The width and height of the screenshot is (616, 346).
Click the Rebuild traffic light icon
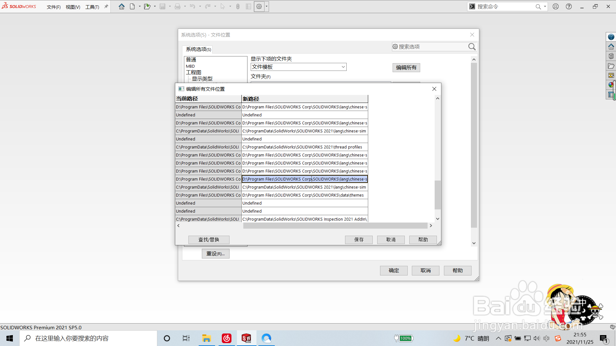coord(238,6)
